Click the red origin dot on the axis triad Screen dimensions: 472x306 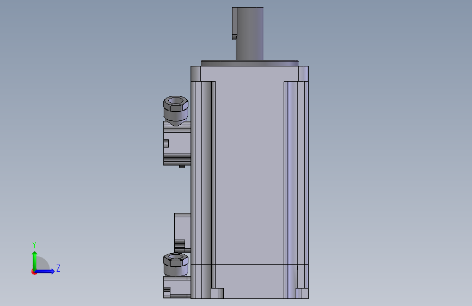(x=34, y=272)
